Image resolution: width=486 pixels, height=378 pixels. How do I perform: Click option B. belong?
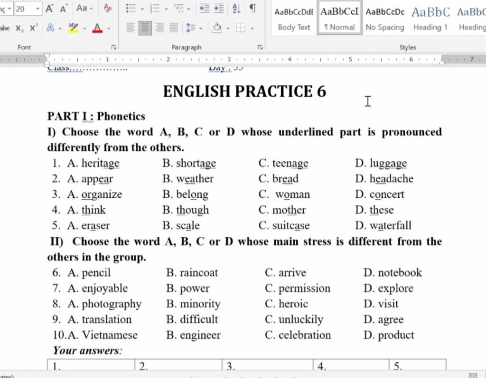[186, 195]
